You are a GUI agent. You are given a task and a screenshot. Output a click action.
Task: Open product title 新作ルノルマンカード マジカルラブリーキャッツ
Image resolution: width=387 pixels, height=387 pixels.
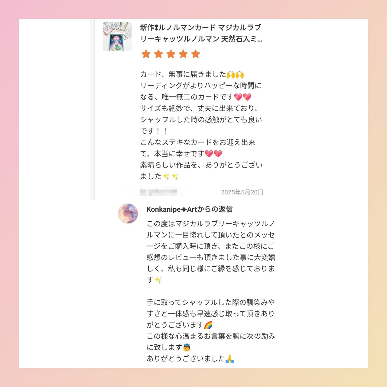point(201,33)
